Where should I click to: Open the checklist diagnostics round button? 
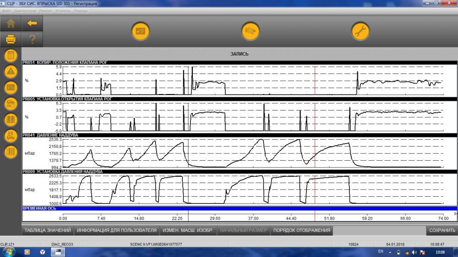click(x=141, y=31)
